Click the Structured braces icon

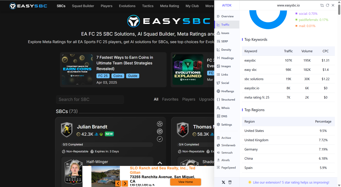point(218,99)
